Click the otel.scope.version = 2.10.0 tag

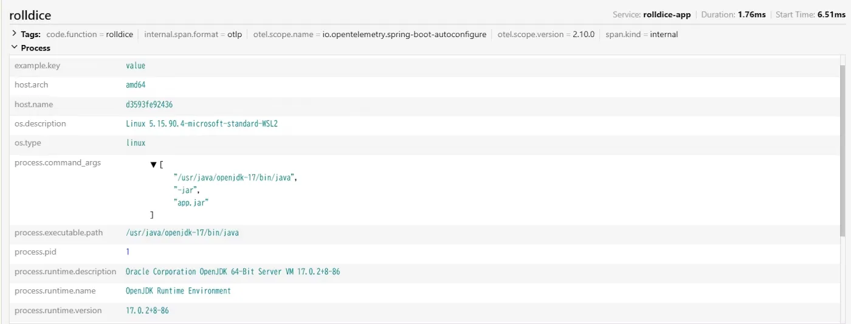pyautogui.click(x=546, y=35)
